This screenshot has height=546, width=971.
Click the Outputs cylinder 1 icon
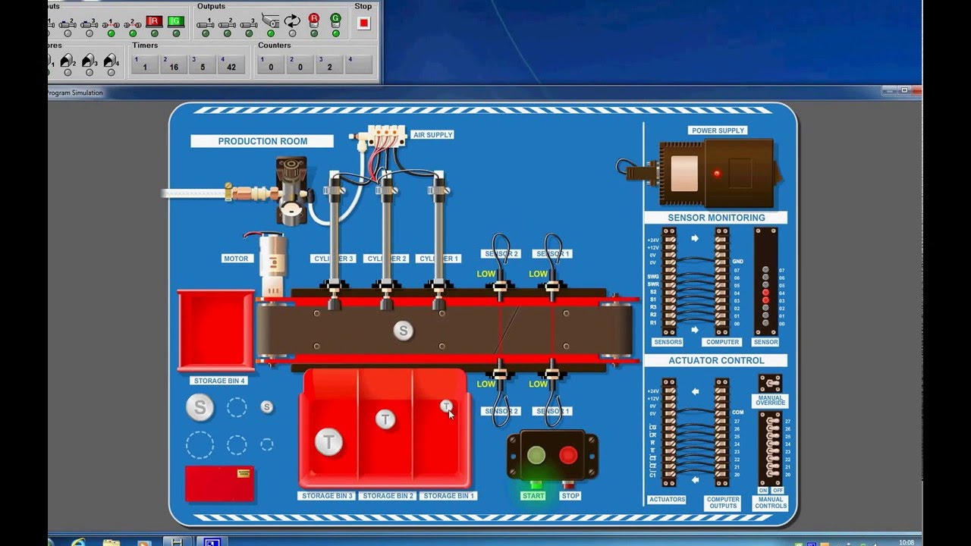(x=205, y=23)
